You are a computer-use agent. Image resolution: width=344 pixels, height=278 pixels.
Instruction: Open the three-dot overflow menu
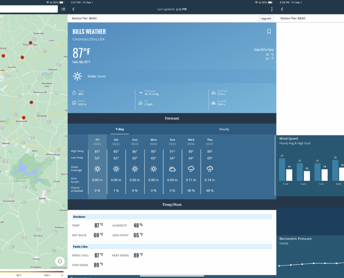coord(272,9)
